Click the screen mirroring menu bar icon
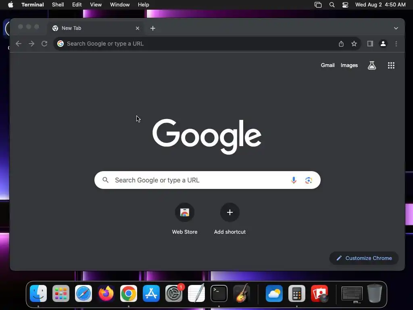Viewport: 413px width, 310px height. coord(318,5)
